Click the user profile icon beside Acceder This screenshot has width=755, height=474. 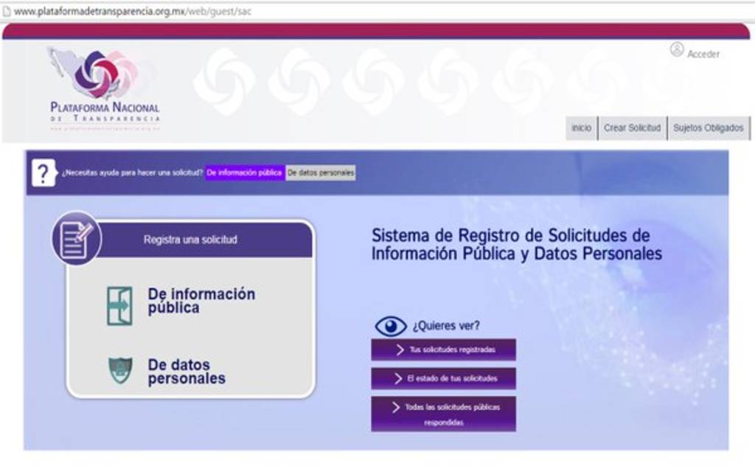pos(677,49)
